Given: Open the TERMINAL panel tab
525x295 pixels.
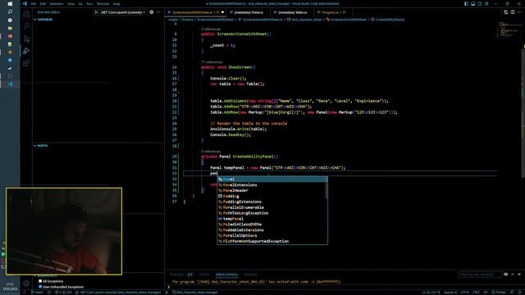Looking at the screenshot, I should pyautogui.click(x=250, y=275).
